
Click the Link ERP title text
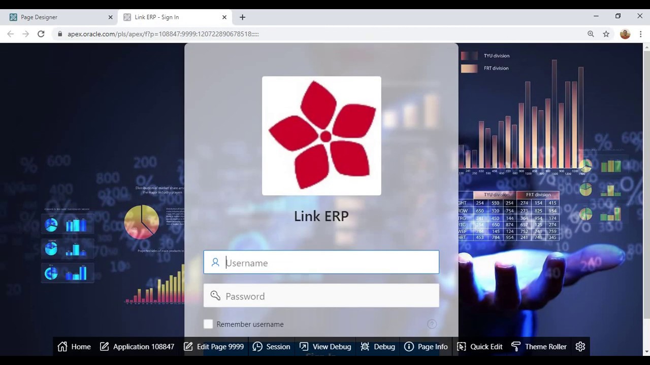(321, 216)
